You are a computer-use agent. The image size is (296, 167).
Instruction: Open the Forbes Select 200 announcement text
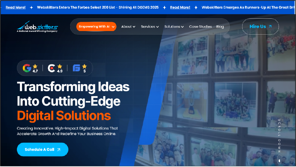tap(98, 7)
